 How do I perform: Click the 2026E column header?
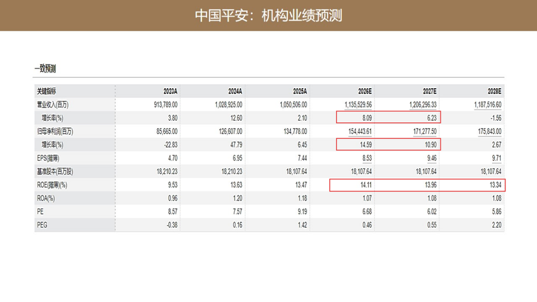coord(365,91)
